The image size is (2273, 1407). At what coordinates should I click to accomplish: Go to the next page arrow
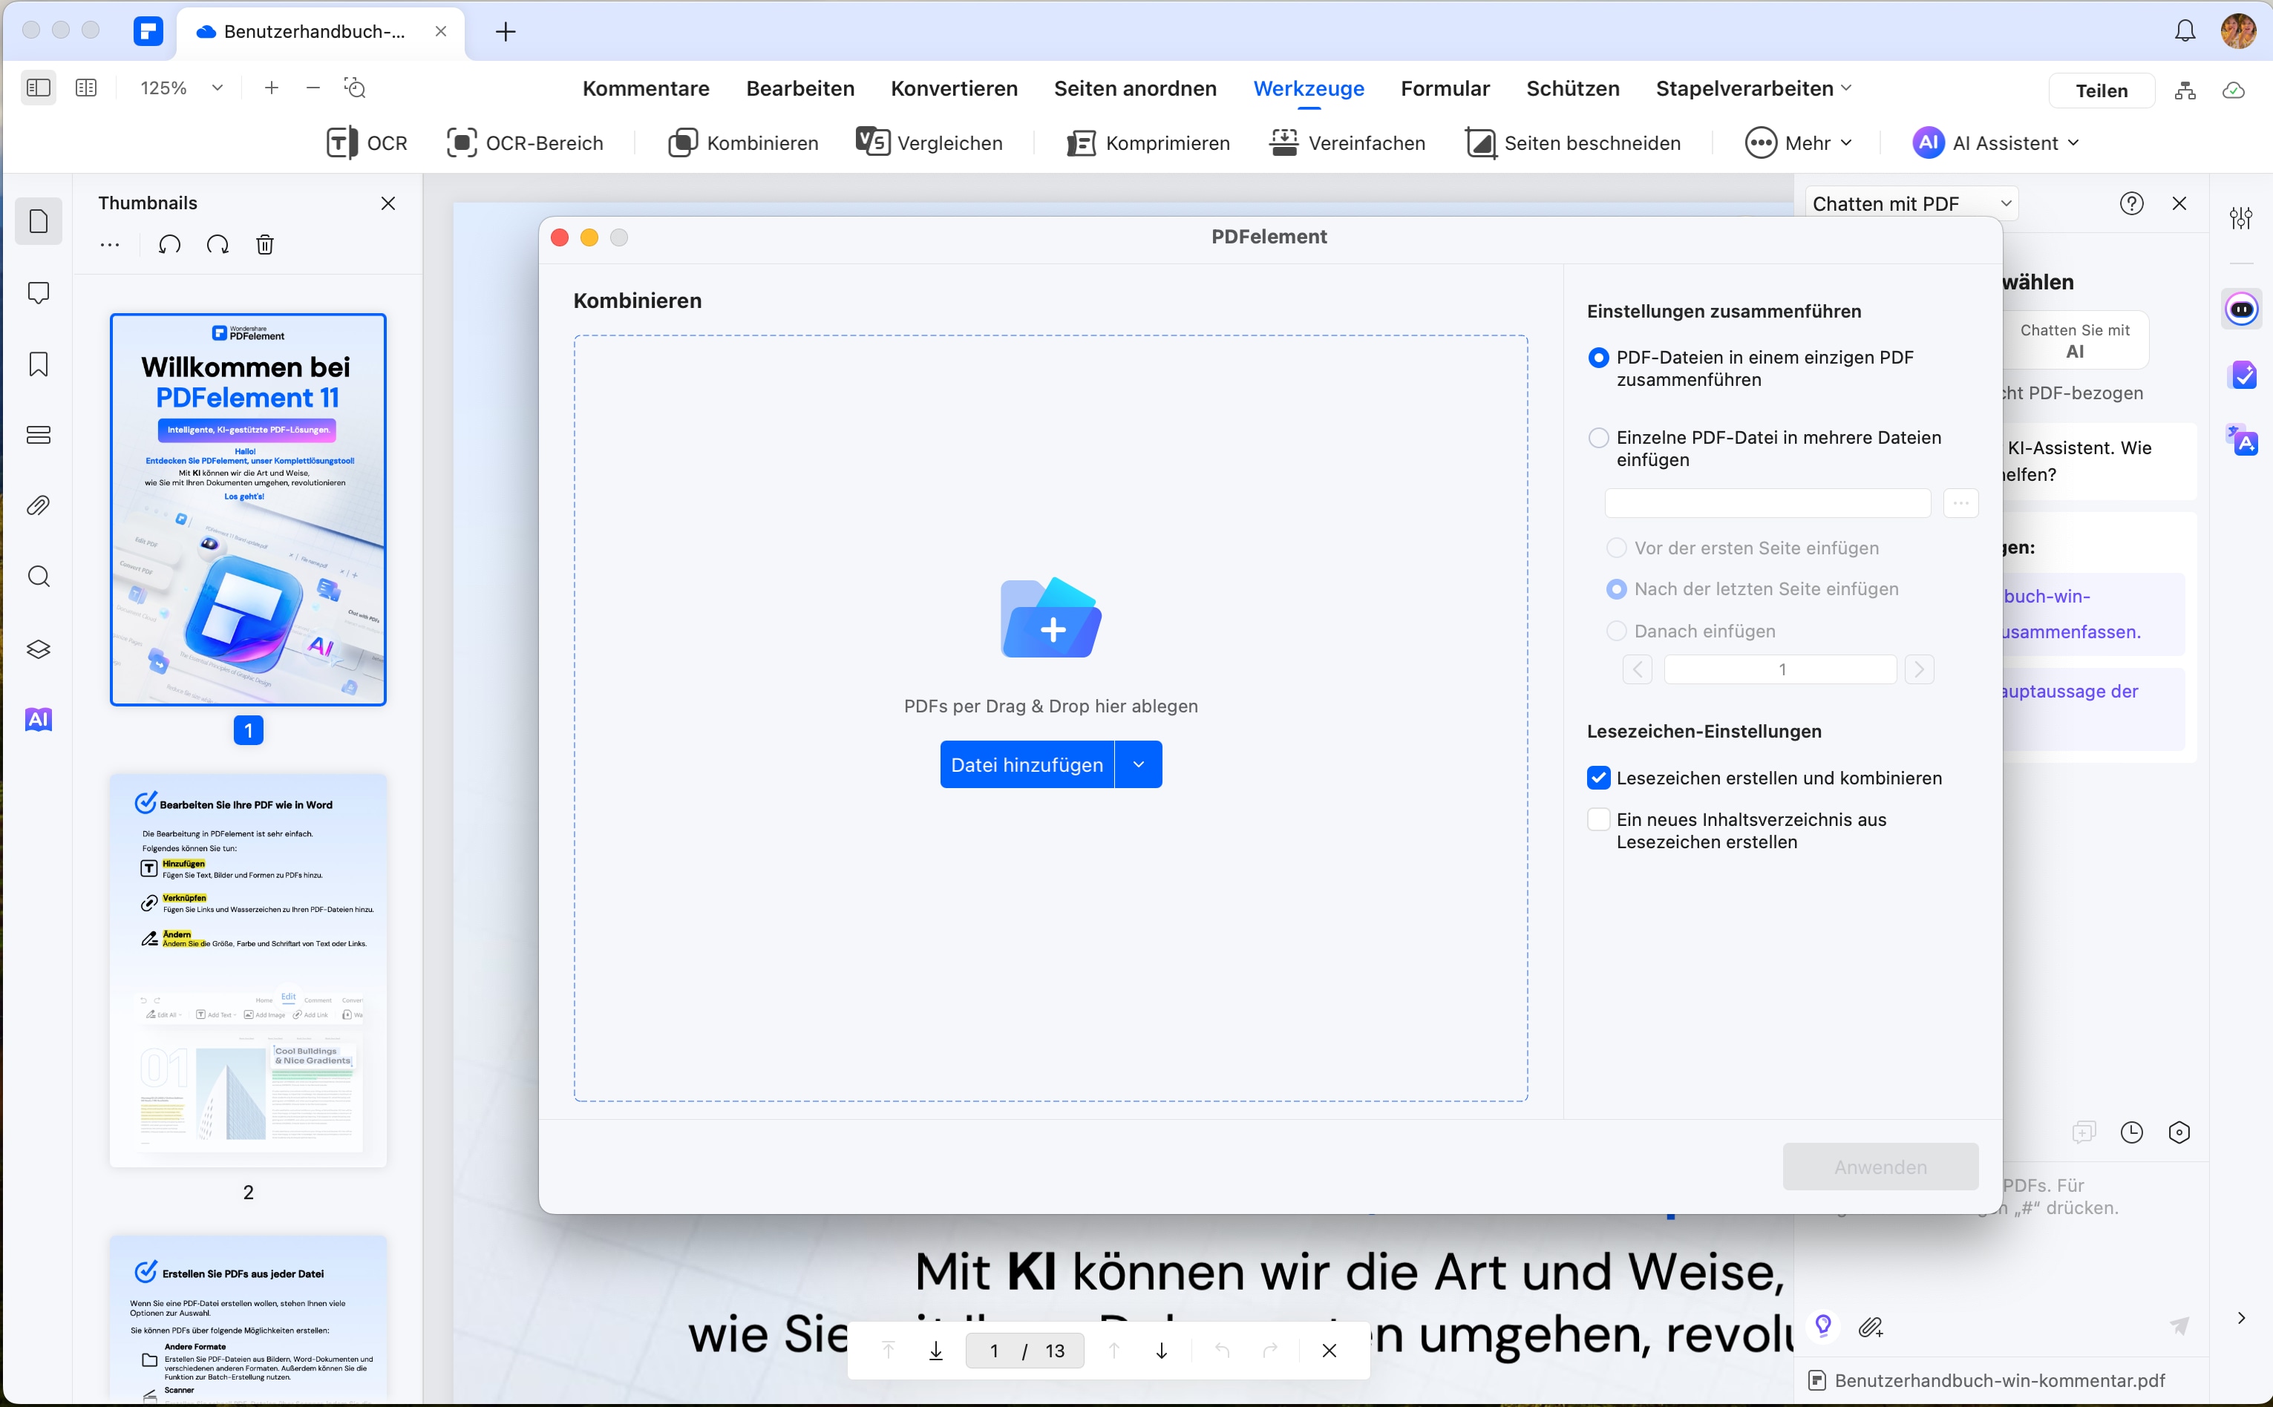(x=1162, y=1351)
